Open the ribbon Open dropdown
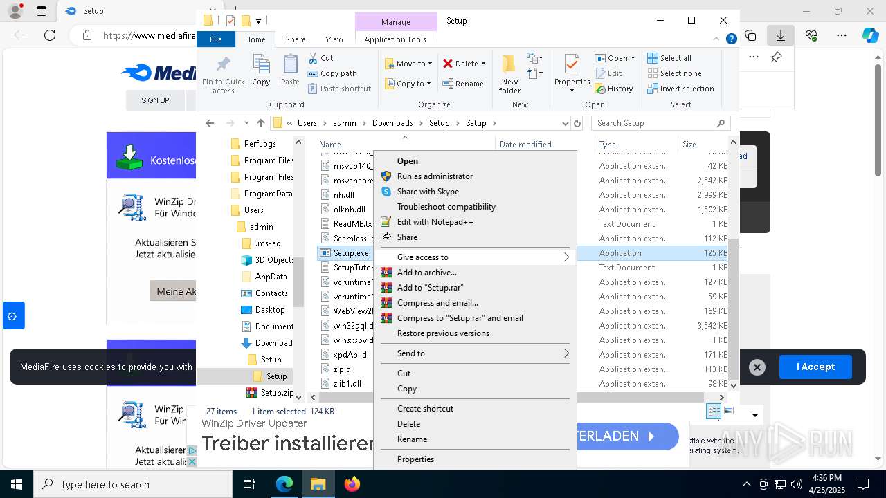The image size is (886, 498). [615, 58]
